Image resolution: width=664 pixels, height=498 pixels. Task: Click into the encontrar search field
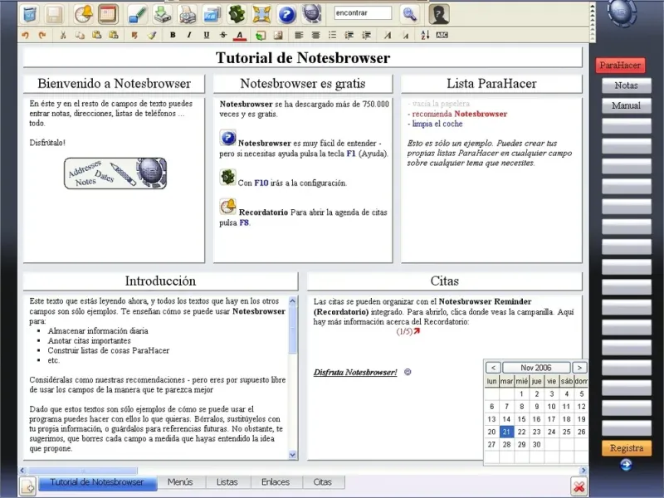coord(363,13)
